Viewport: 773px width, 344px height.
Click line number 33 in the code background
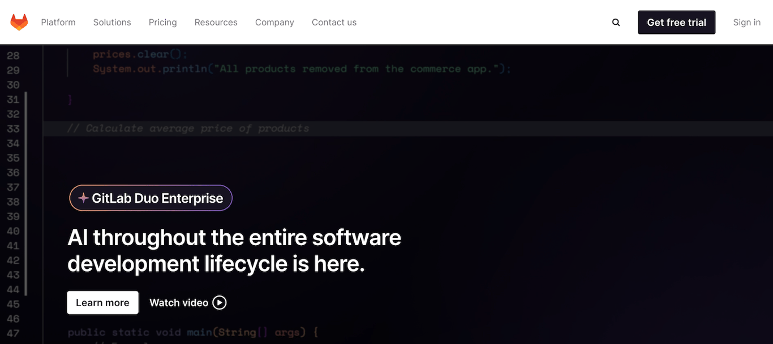[13, 128]
